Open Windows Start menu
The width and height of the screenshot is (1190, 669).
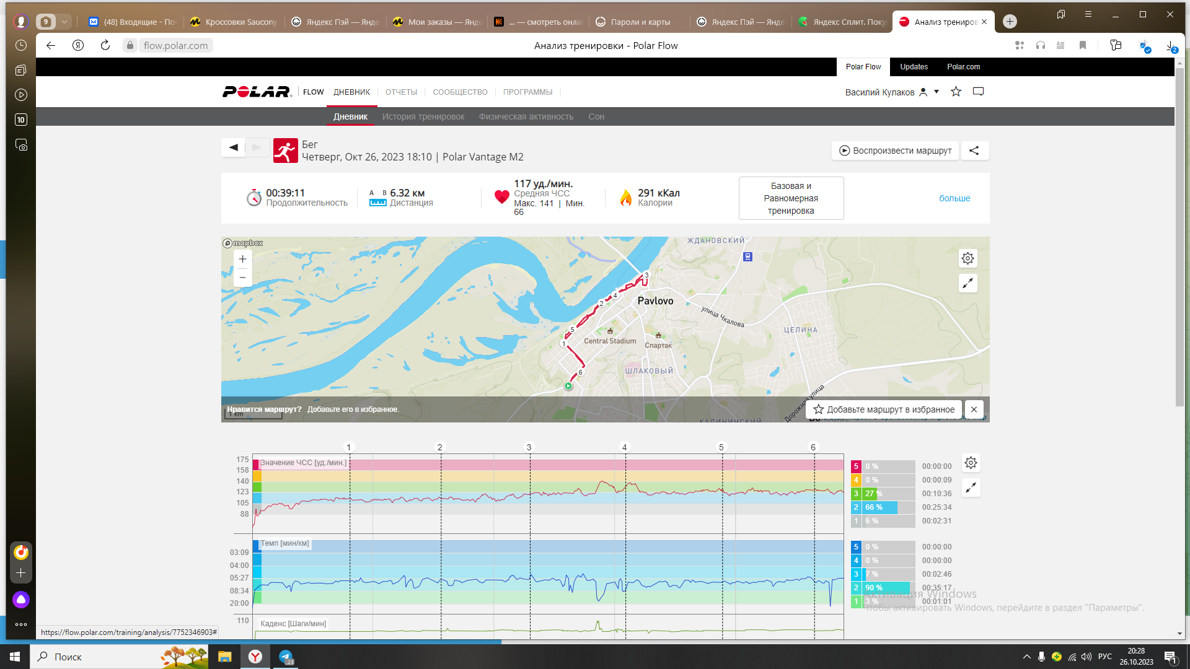(x=15, y=657)
